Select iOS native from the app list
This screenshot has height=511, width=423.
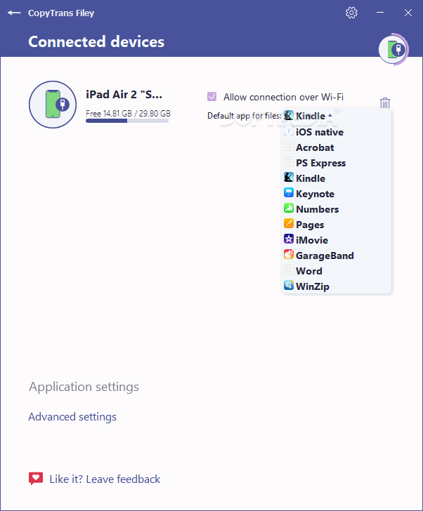pyautogui.click(x=337, y=132)
